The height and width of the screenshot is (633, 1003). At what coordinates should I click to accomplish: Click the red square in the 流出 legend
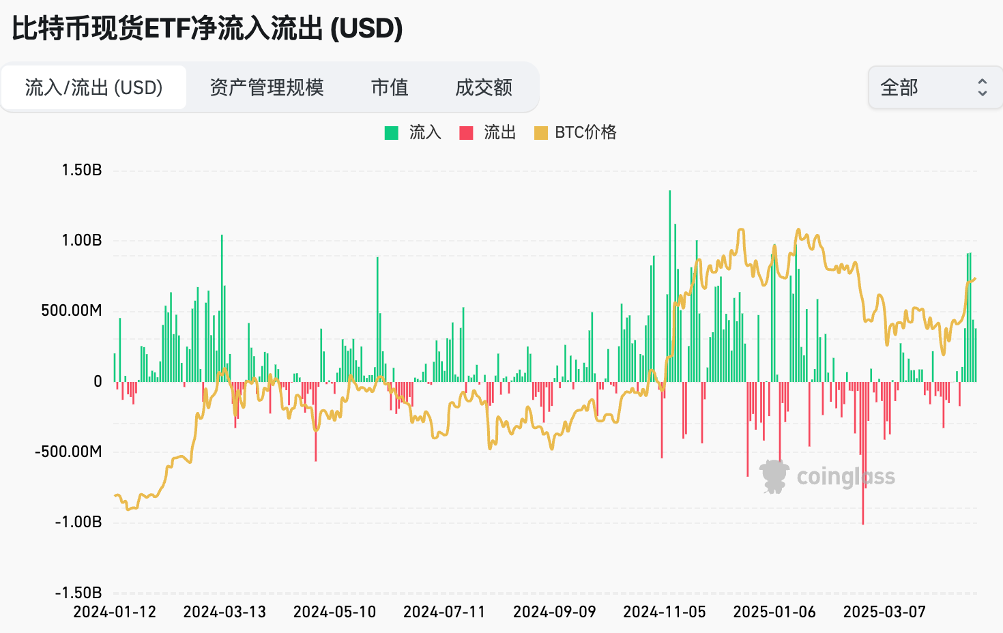[467, 132]
